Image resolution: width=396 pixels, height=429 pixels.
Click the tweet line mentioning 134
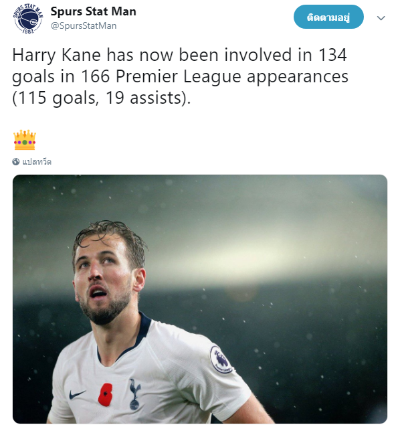180,55
